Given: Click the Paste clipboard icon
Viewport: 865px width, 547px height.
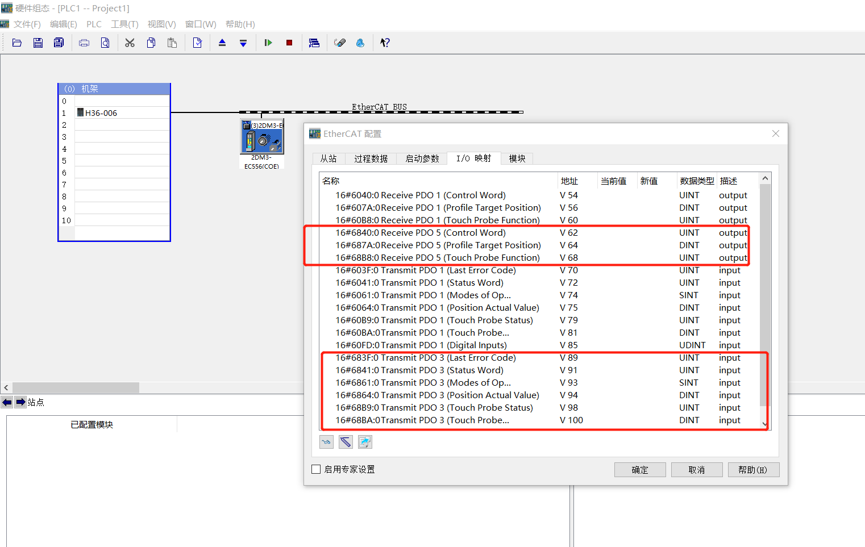Looking at the screenshot, I should [172, 43].
